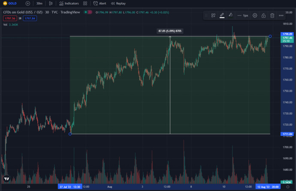Select the lower-left anchor of the rectangle
Viewport: 296px width, 191px height.
(x=70, y=134)
